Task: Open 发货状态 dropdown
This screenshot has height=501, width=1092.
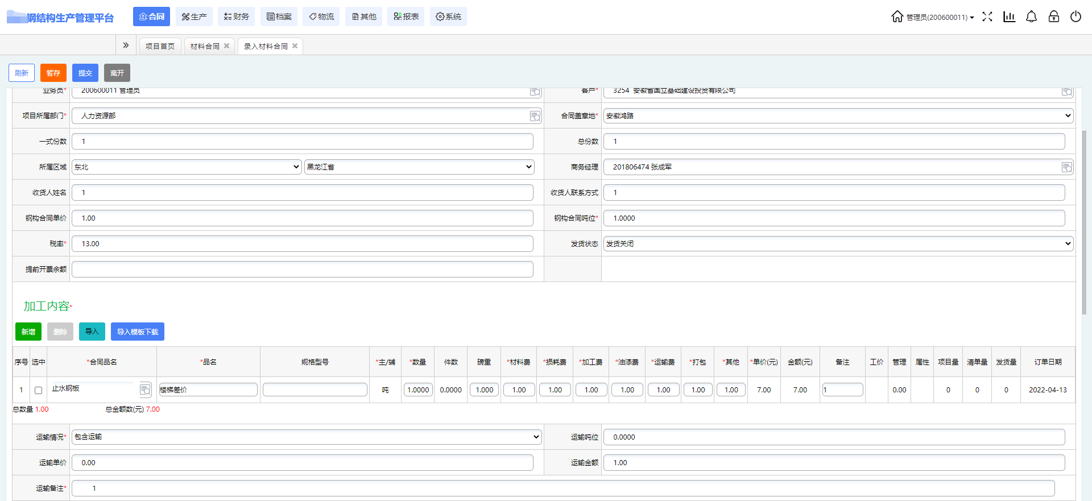Action: pos(838,243)
